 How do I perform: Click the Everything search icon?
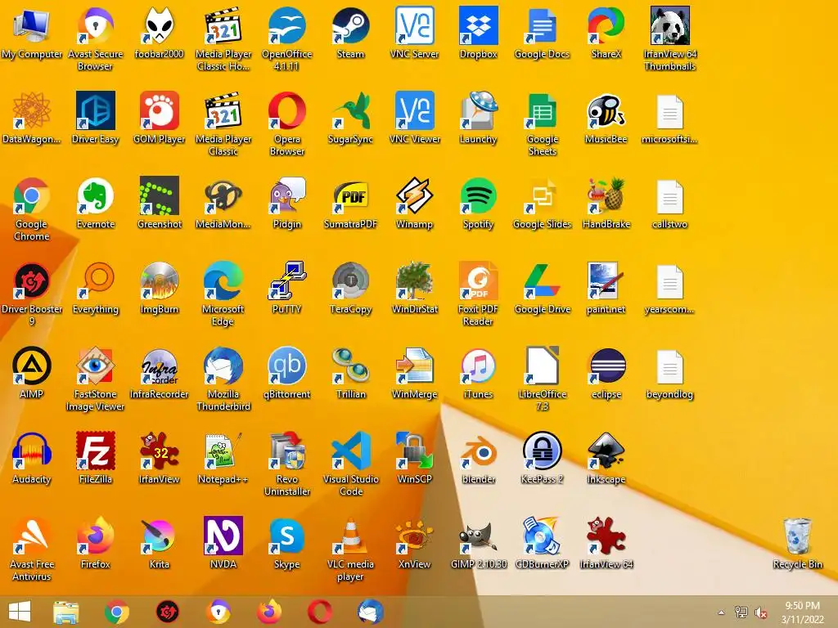coord(96,281)
